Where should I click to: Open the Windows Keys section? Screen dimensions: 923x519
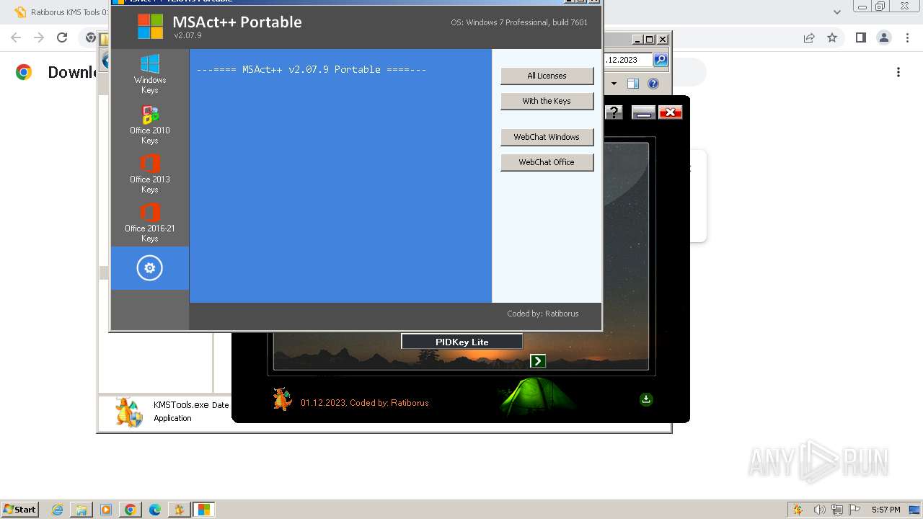tap(150, 74)
